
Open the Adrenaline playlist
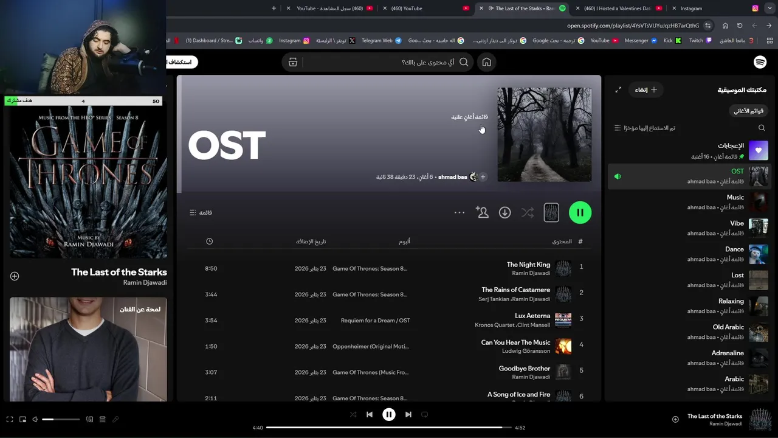pyautogui.click(x=689, y=358)
